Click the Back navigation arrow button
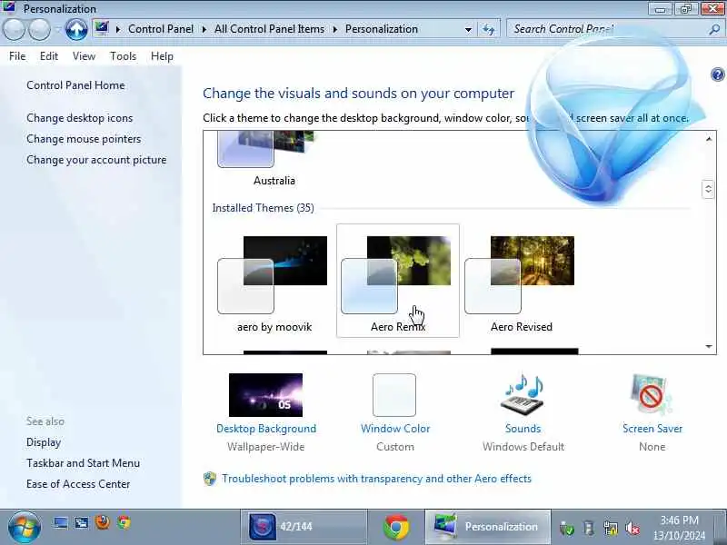 point(14,30)
